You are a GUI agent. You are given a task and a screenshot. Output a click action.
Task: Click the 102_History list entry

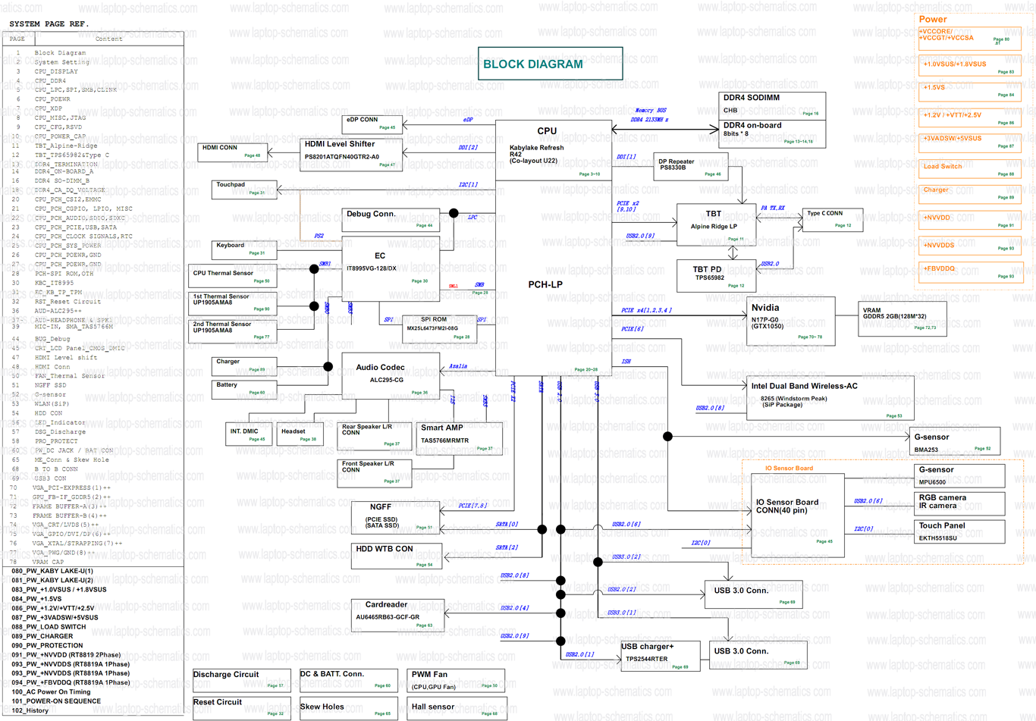(x=30, y=710)
